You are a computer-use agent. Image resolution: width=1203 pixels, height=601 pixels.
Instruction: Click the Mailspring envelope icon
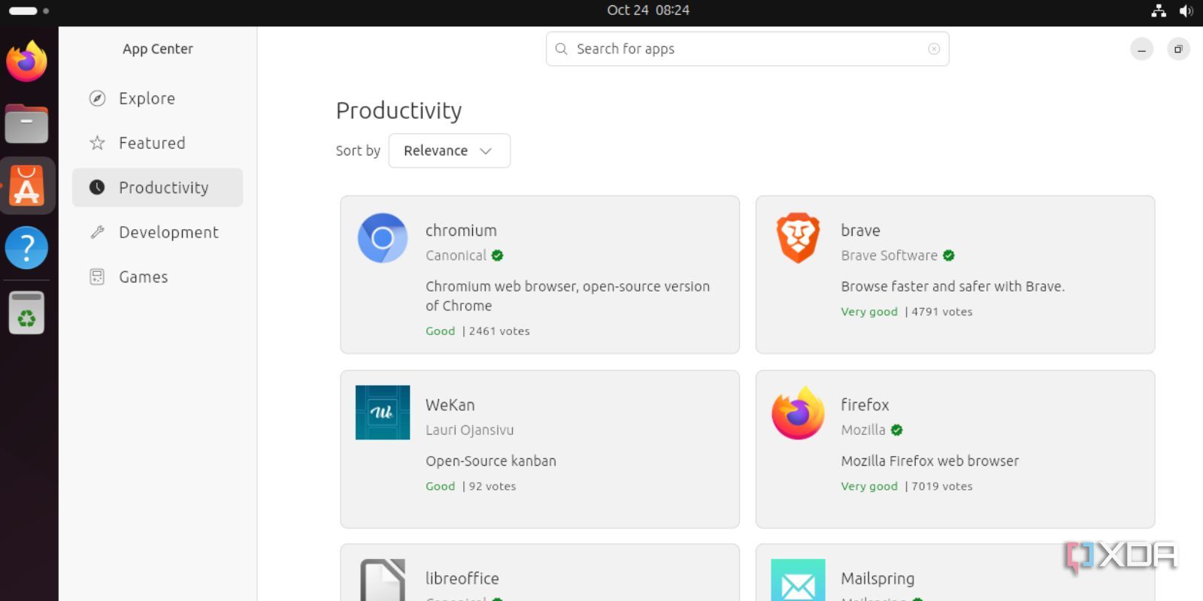pyautogui.click(x=798, y=580)
